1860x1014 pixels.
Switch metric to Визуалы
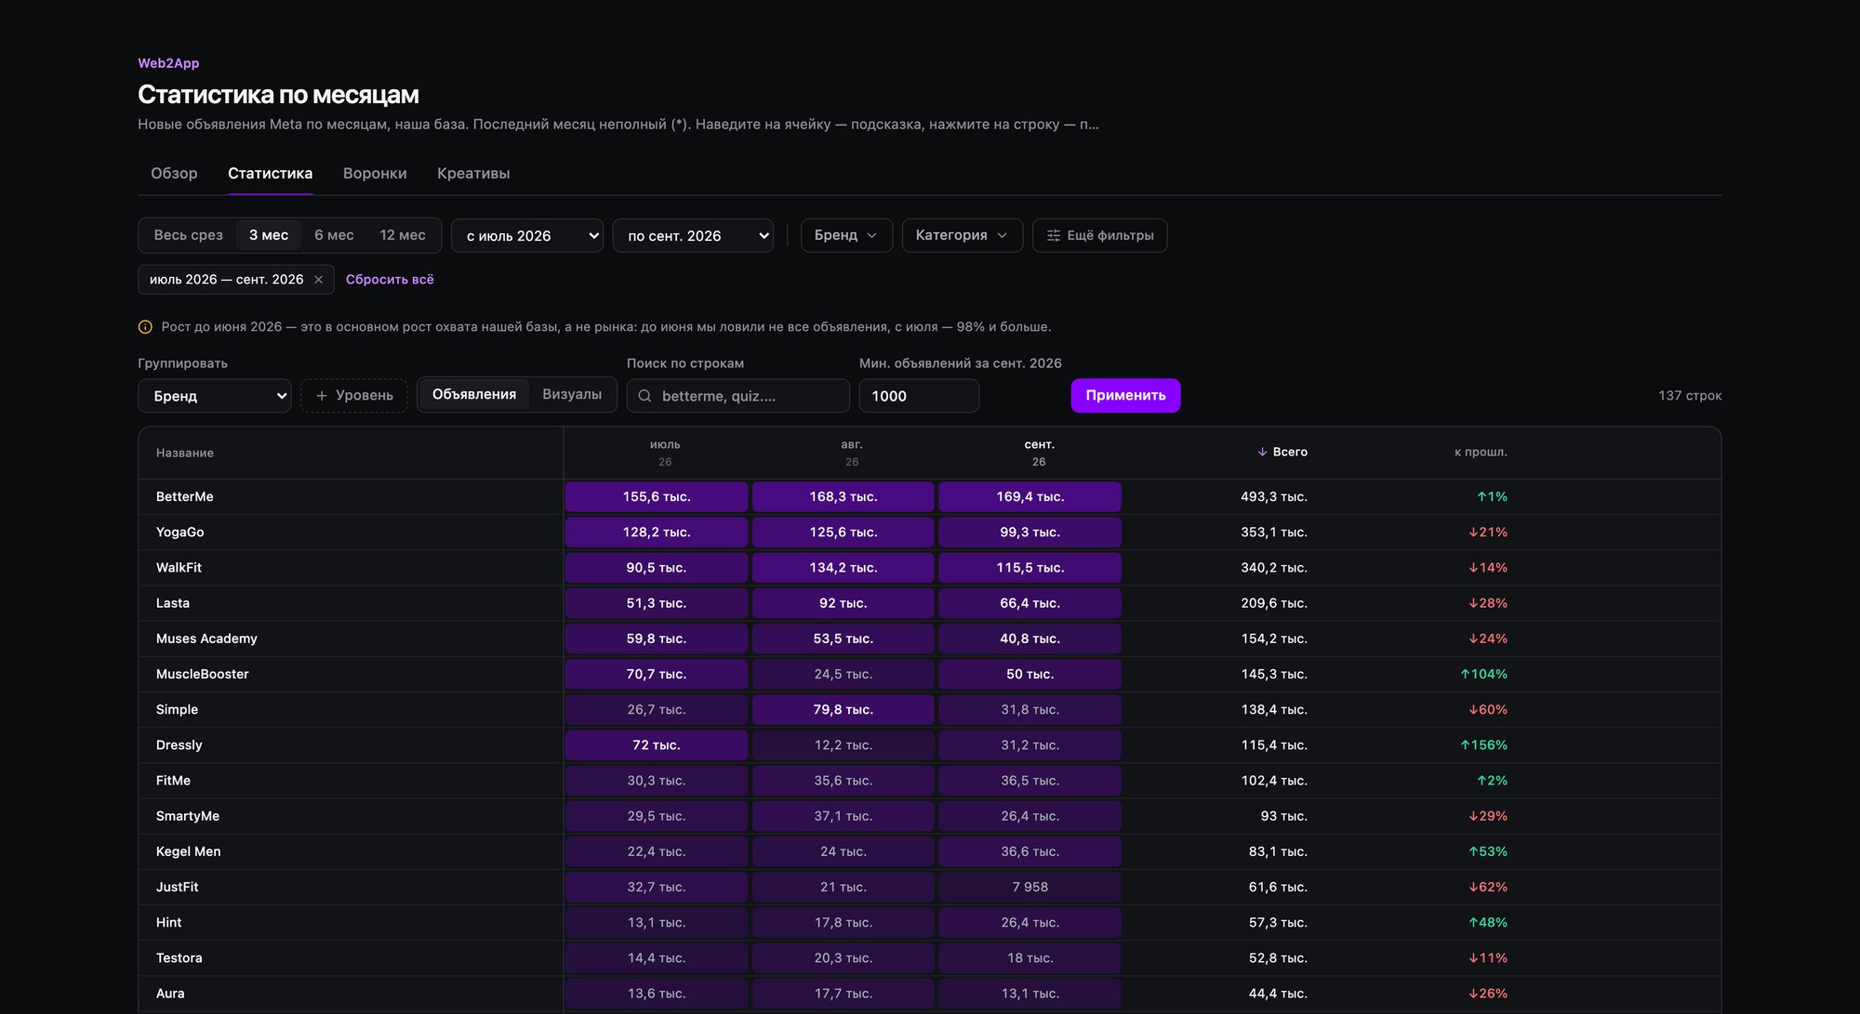(x=572, y=395)
